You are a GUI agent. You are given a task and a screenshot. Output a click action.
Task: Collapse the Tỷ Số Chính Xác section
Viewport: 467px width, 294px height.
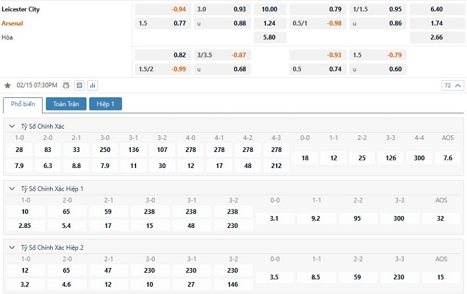tap(12, 126)
